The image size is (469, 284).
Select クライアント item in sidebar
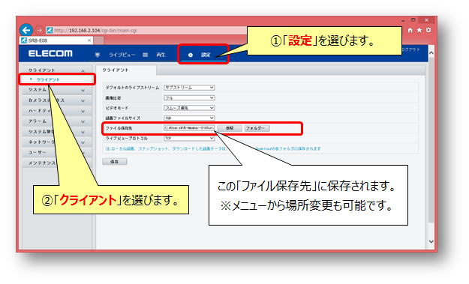(48, 79)
